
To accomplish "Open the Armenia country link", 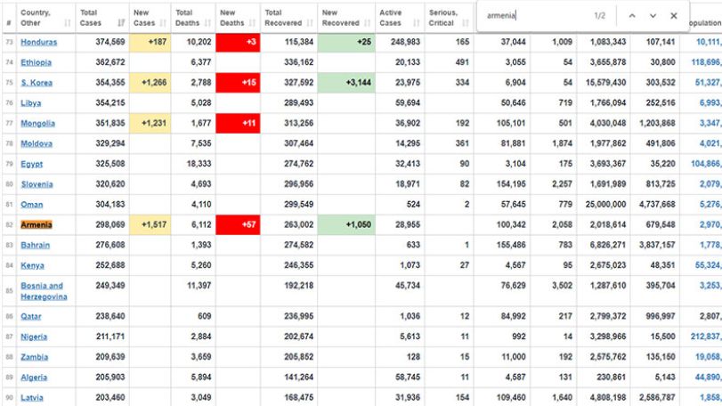I will [x=37, y=224].
